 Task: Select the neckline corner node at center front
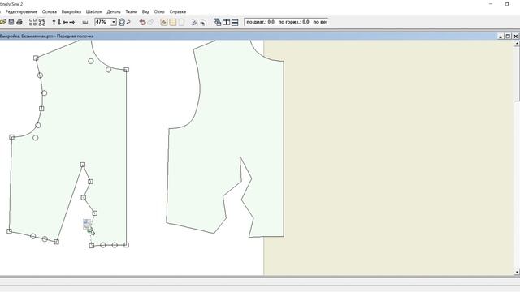(127, 70)
